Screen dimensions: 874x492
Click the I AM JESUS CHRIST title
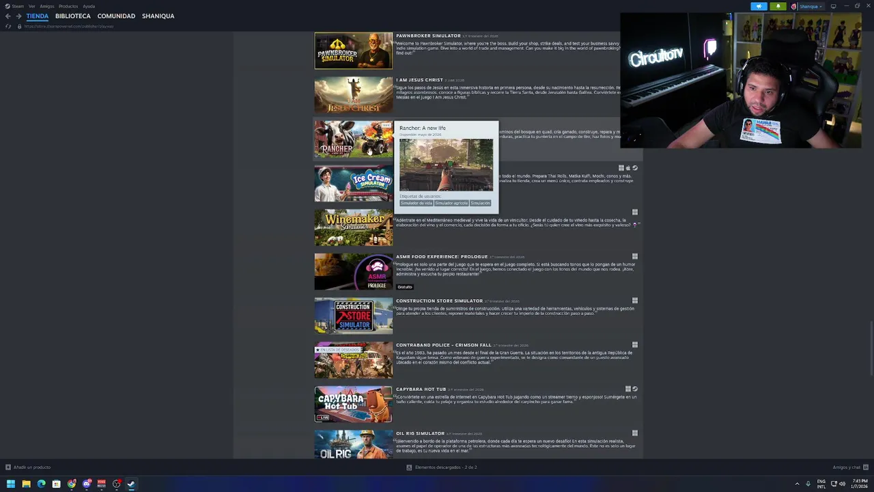[419, 80]
